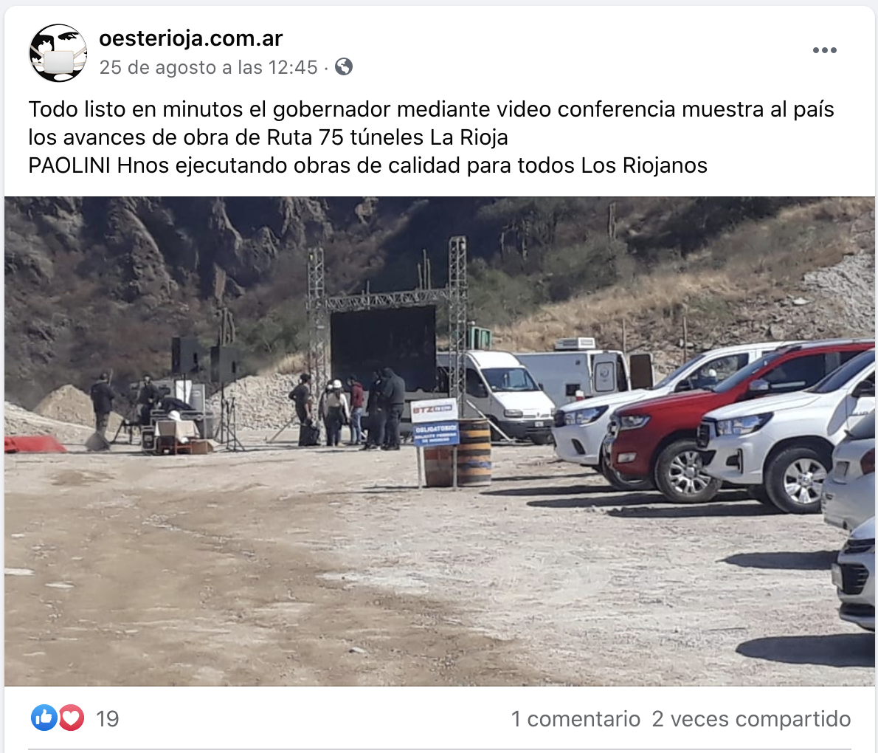
Task: Click the oesterioja.com.ar page name
Action: pyautogui.click(x=191, y=38)
